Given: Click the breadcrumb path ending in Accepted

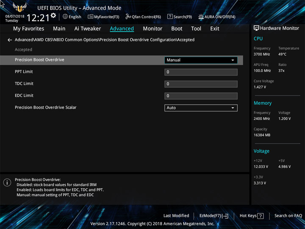Looking at the screenshot, I should [105, 40].
